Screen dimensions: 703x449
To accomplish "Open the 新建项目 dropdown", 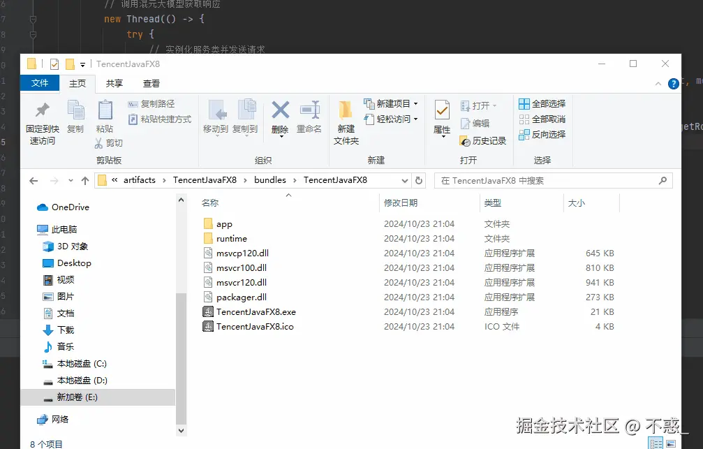I will point(390,104).
